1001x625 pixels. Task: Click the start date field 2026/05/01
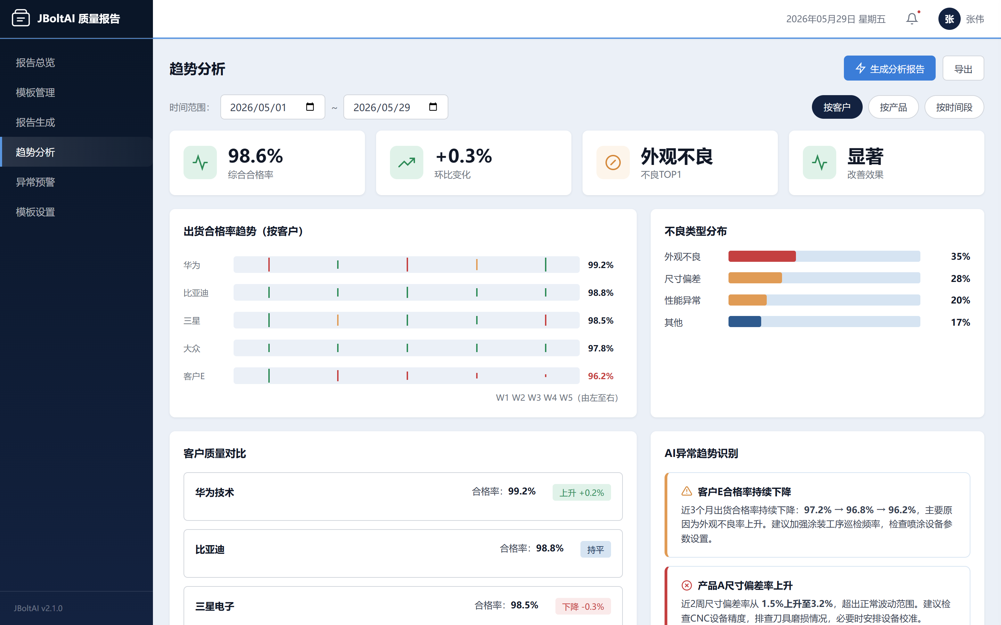[272, 107]
